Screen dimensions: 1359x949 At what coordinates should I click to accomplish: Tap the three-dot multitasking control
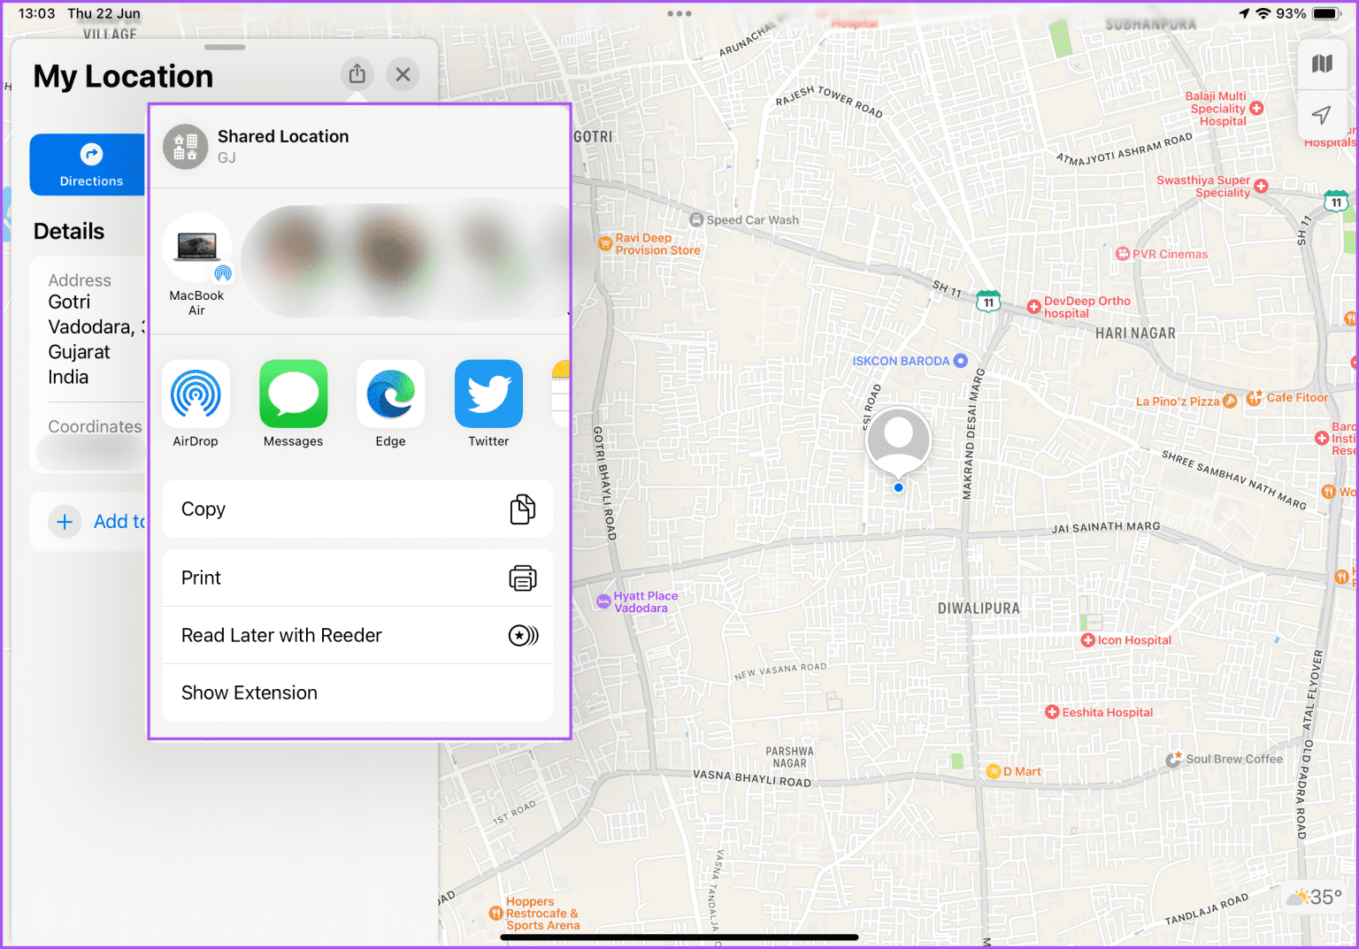(679, 13)
